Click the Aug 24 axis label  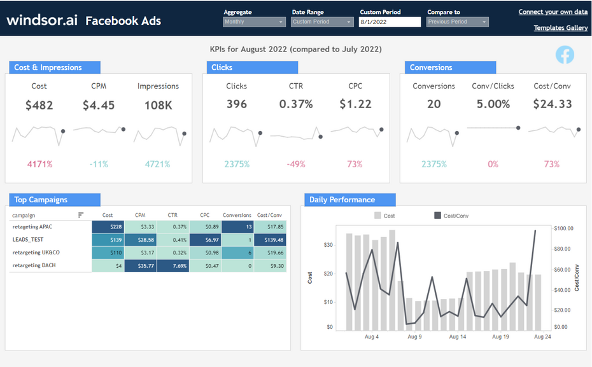pos(542,336)
